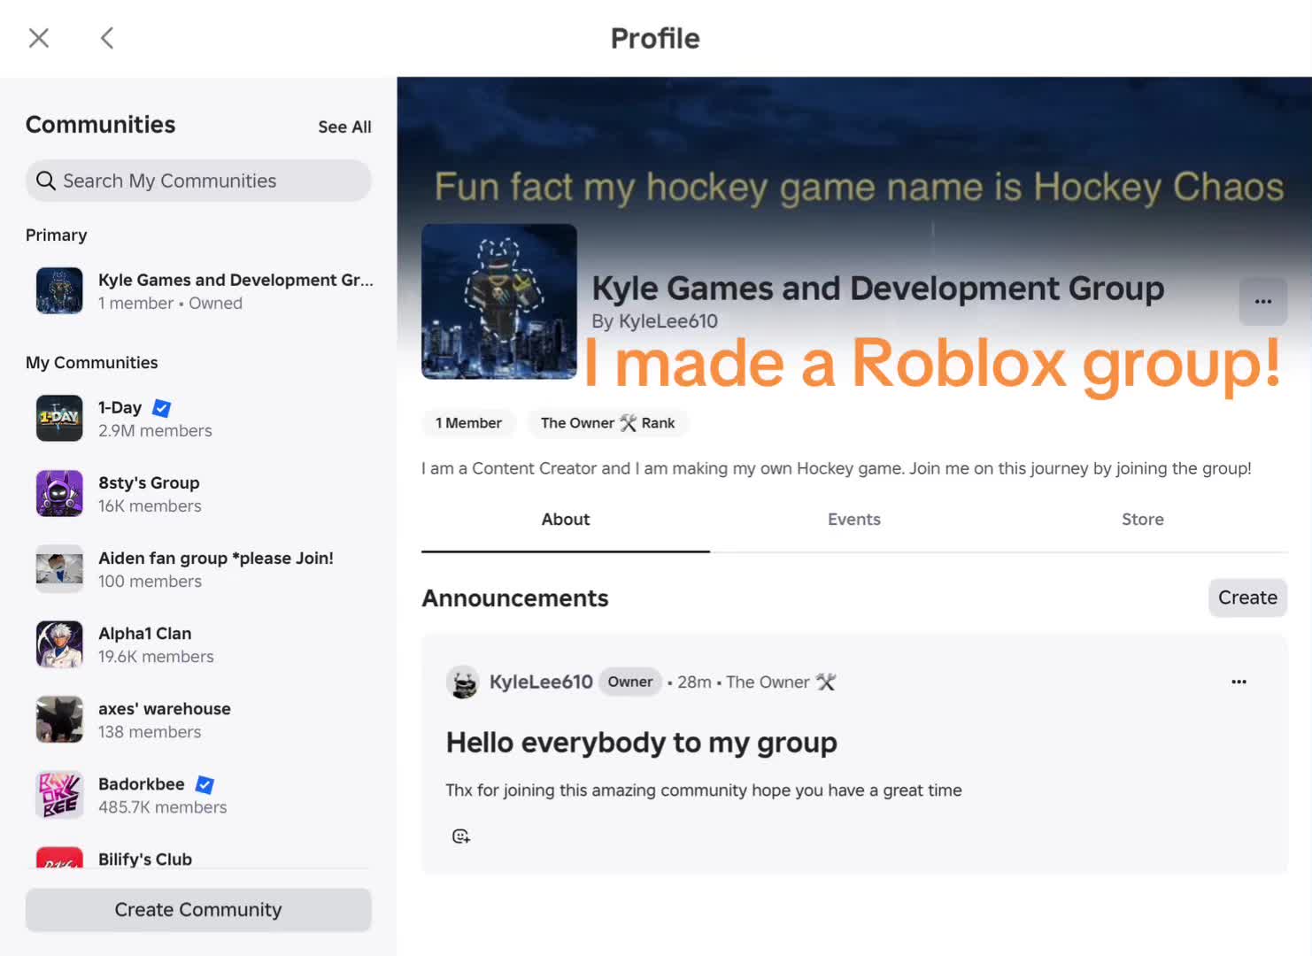Image resolution: width=1312 pixels, height=956 pixels.
Task: Open Aiden fan group avatar icon
Action: pos(59,568)
